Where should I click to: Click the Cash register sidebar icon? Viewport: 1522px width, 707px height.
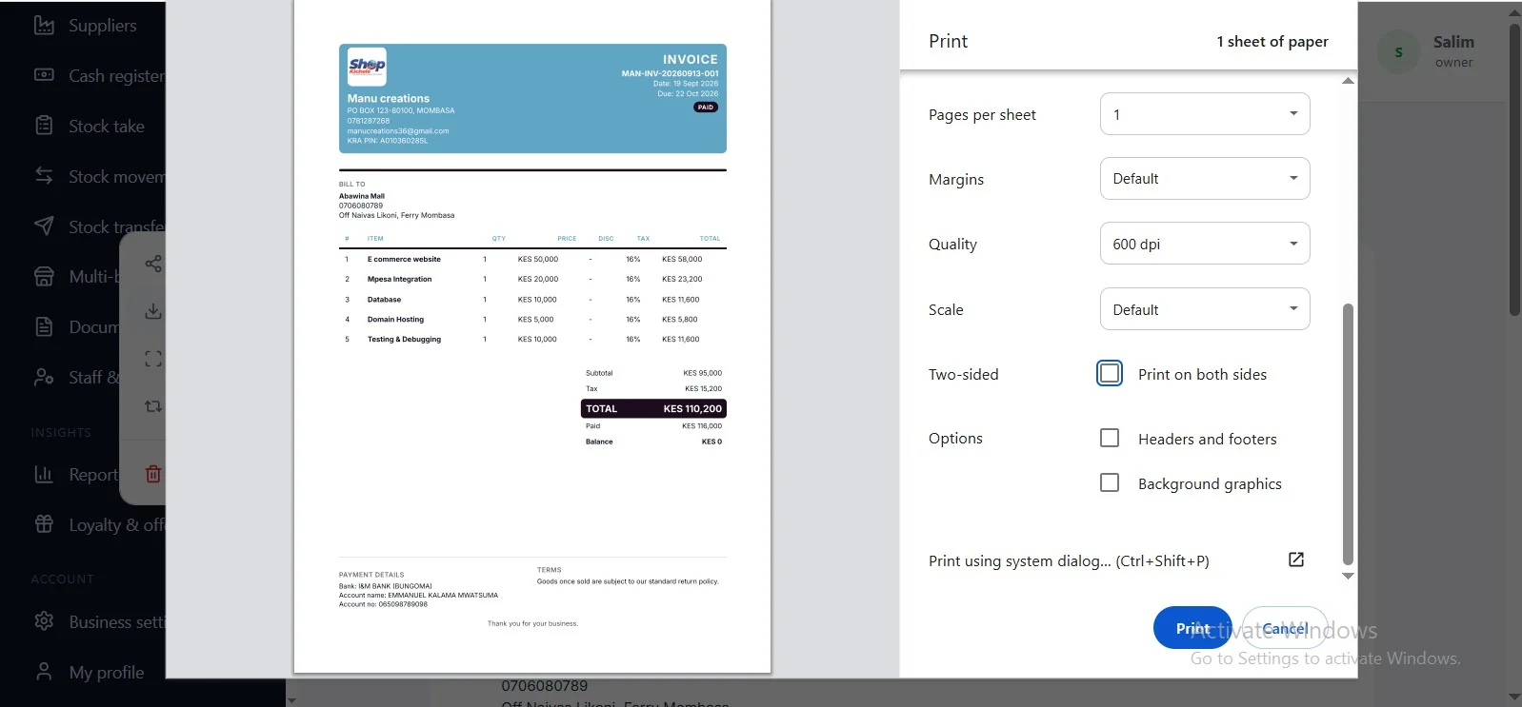(44, 74)
